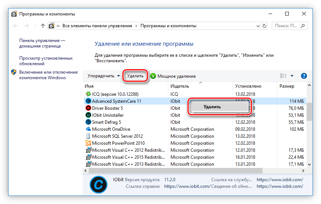Open Включение или отключение компонентов Windows
This screenshot has width=321, height=204.
(48, 75)
